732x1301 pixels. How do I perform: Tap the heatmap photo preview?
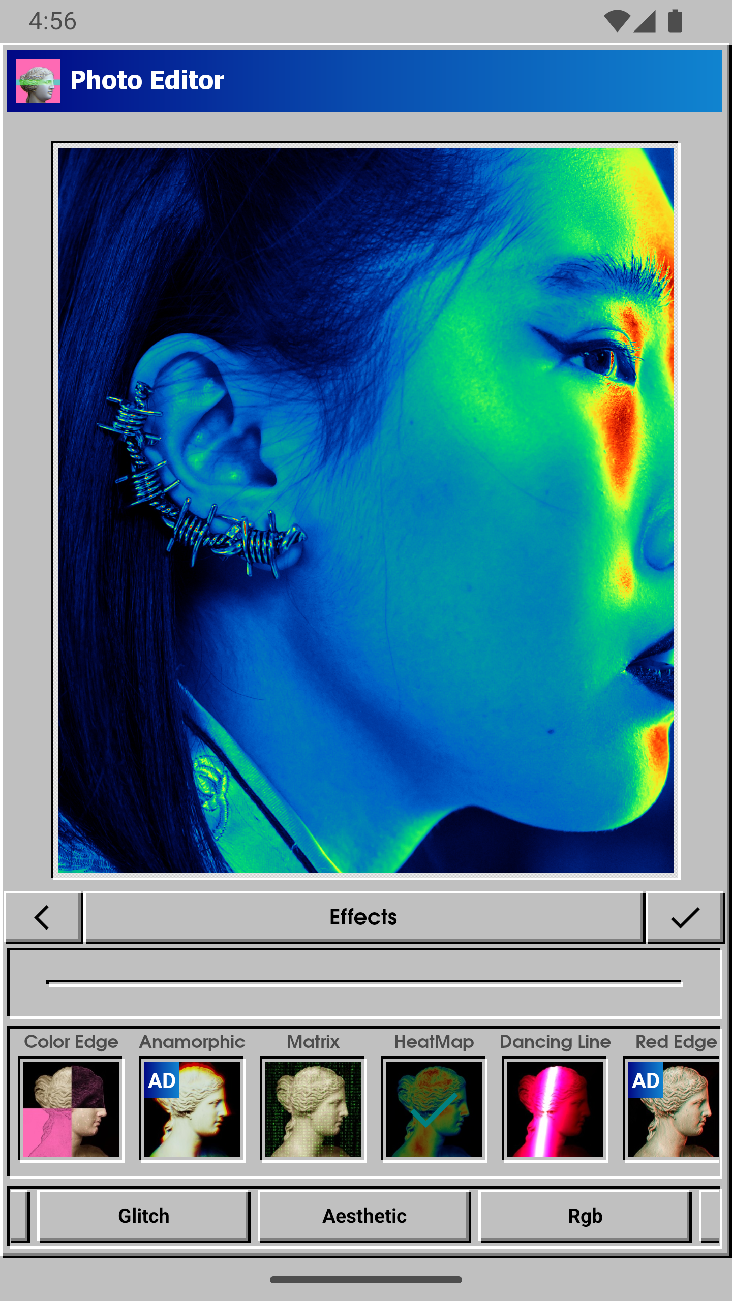[365, 510]
